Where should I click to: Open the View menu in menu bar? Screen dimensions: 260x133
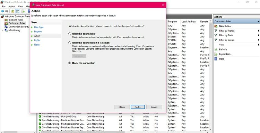pos(20,7)
